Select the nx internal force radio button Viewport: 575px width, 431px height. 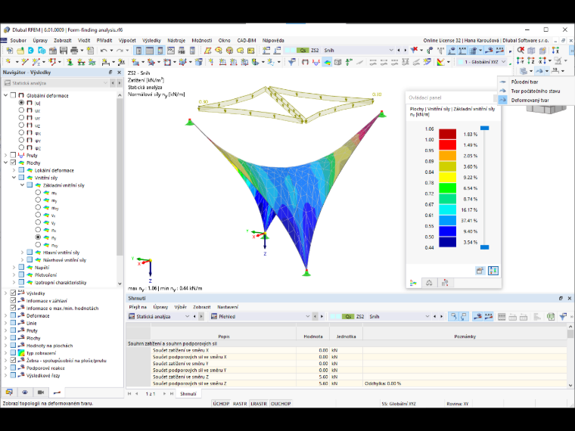tap(38, 230)
